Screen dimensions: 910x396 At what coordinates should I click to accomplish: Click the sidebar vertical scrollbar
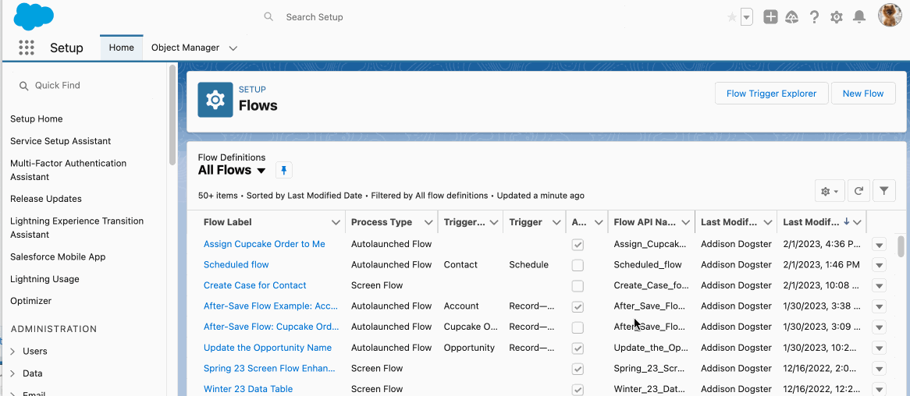pyautogui.click(x=172, y=115)
